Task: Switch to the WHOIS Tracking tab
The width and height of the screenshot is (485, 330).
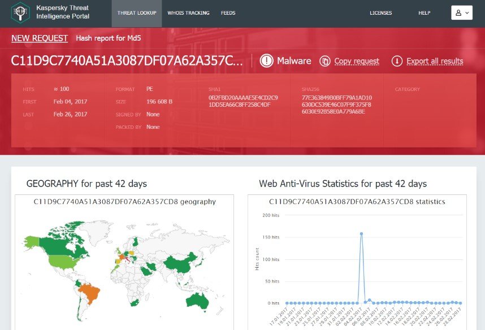Action: (x=188, y=13)
